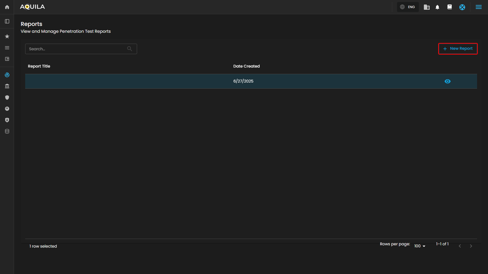Image resolution: width=488 pixels, height=274 pixels.
Task: Click the Search input field
Action: [x=76, y=49]
